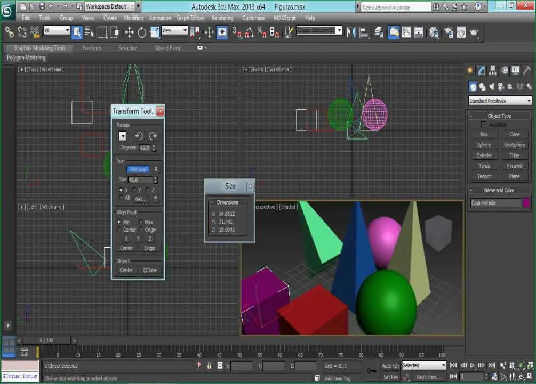
Task: Open Select by Name list tool
Action: [x=90, y=32]
